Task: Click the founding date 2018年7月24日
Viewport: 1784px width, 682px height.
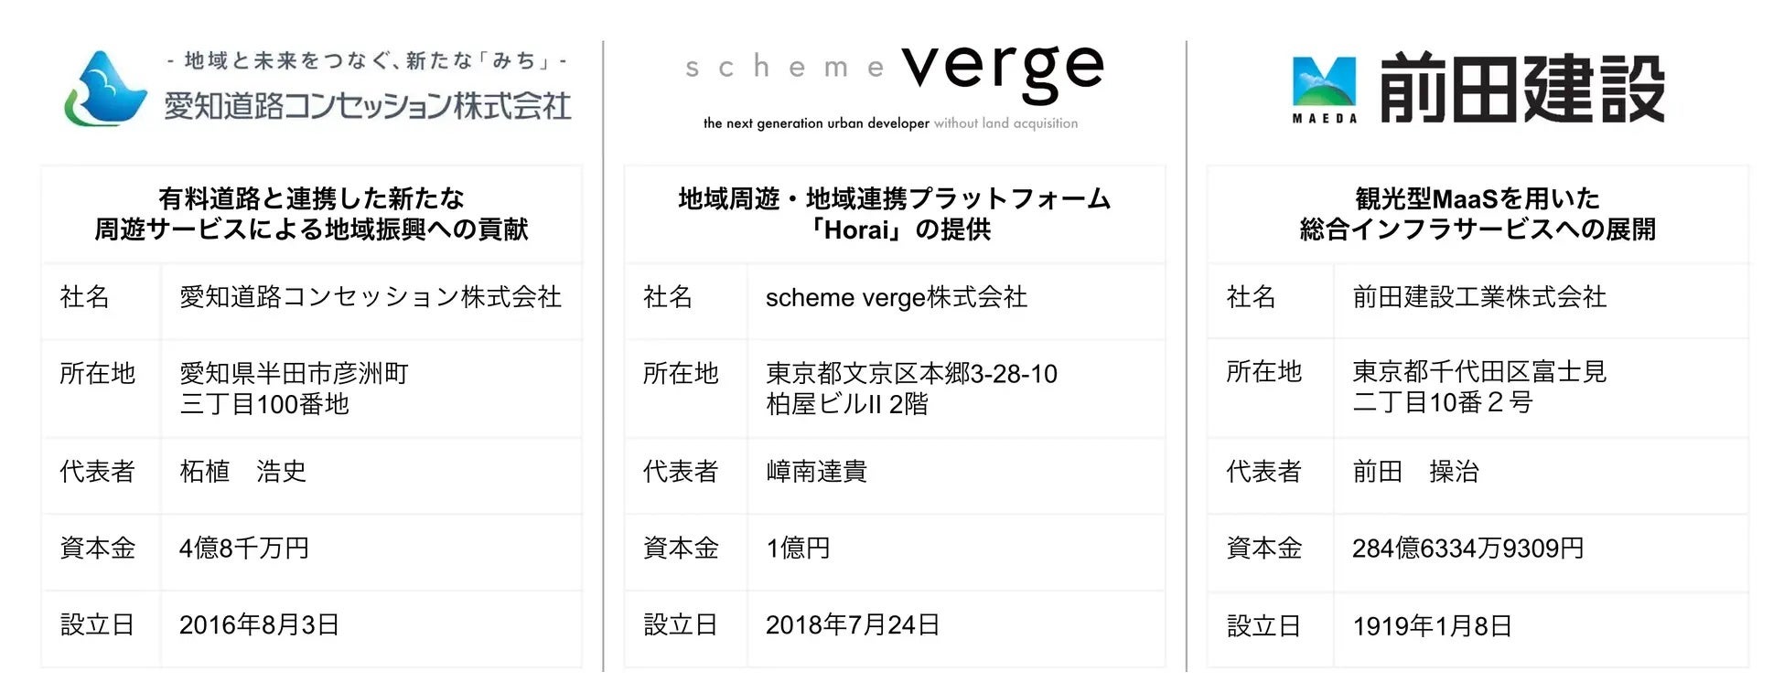Action: tap(852, 625)
